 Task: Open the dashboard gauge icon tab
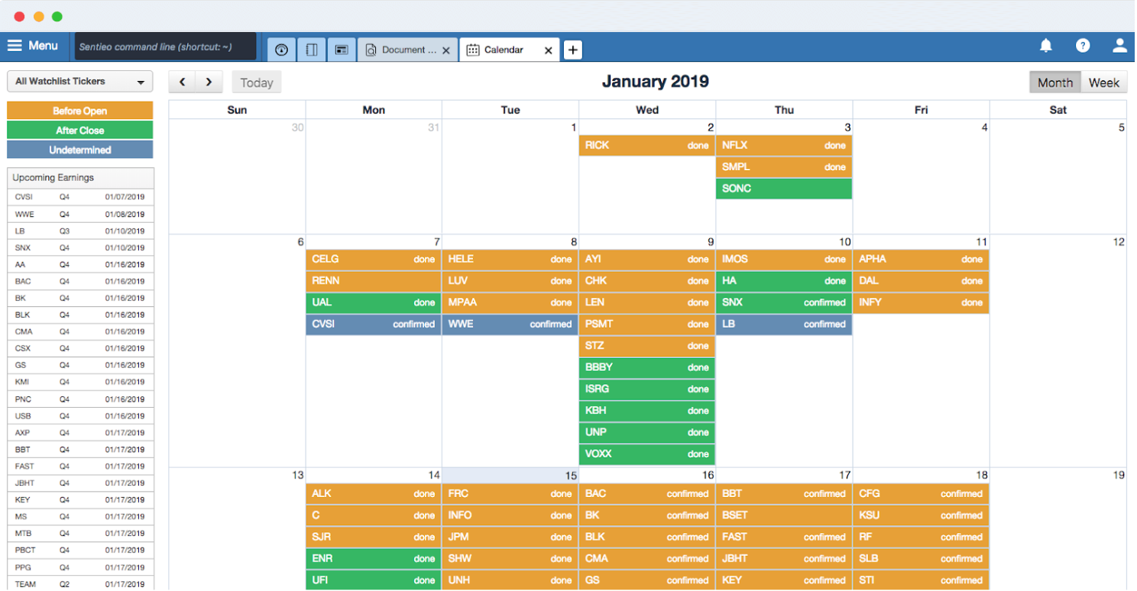tap(281, 50)
